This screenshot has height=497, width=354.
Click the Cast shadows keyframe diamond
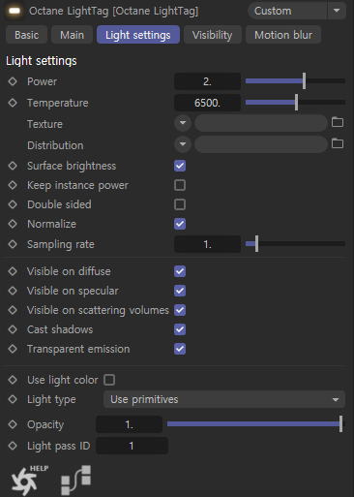pyautogui.click(x=13, y=329)
